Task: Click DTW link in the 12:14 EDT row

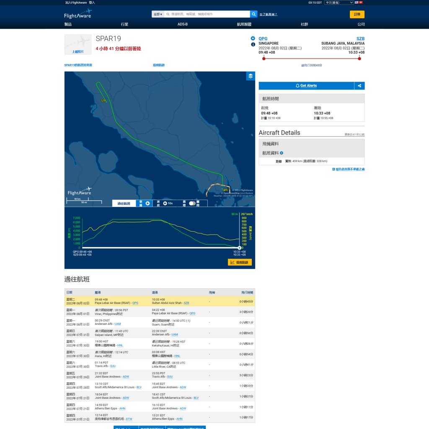Action: [x=129, y=419]
